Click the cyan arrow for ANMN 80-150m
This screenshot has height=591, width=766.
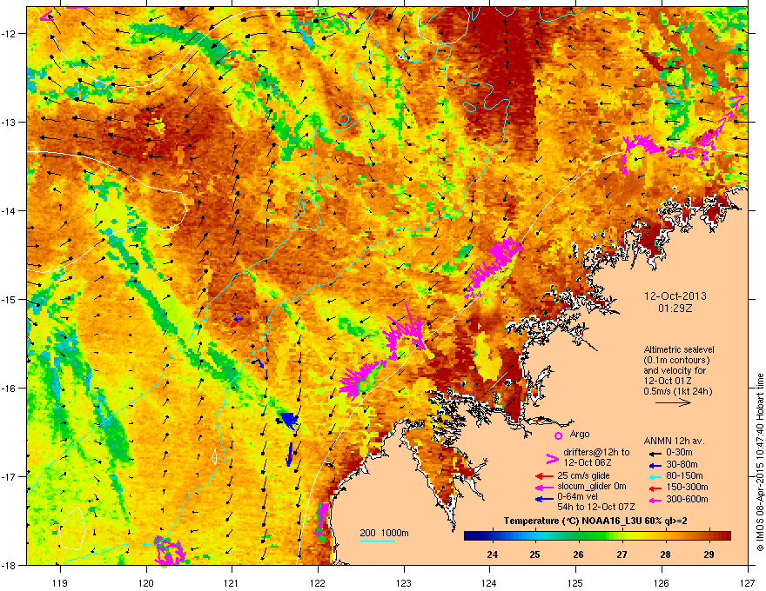pyautogui.click(x=655, y=476)
